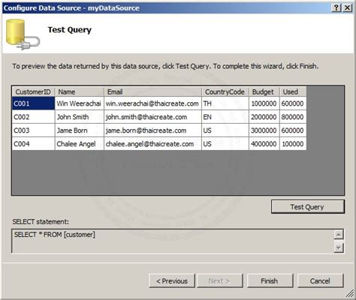Select the 2000000 budget cell
356x300 pixels.
point(264,117)
